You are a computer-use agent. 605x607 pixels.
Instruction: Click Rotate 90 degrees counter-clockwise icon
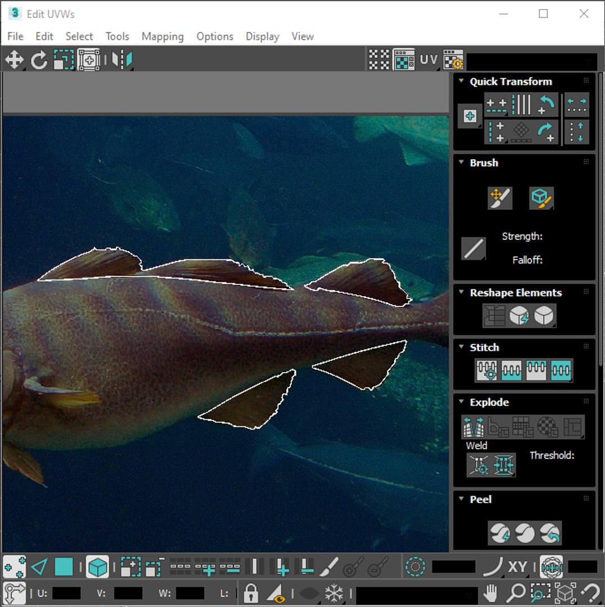click(x=546, y=105)
